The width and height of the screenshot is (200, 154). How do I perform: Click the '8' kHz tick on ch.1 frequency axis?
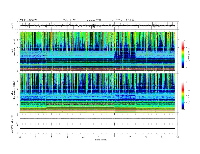click(x=17, y=40)
